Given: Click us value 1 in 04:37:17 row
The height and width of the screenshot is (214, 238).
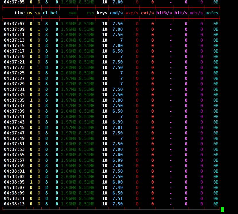Looking at the screenshot, I should (x=31, y=51).
